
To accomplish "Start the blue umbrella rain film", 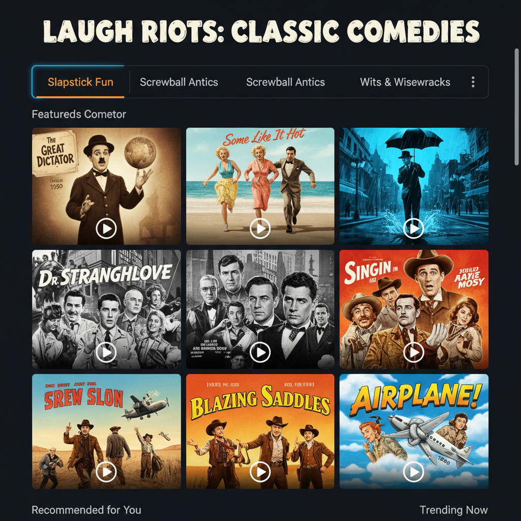I will (413, 228).
